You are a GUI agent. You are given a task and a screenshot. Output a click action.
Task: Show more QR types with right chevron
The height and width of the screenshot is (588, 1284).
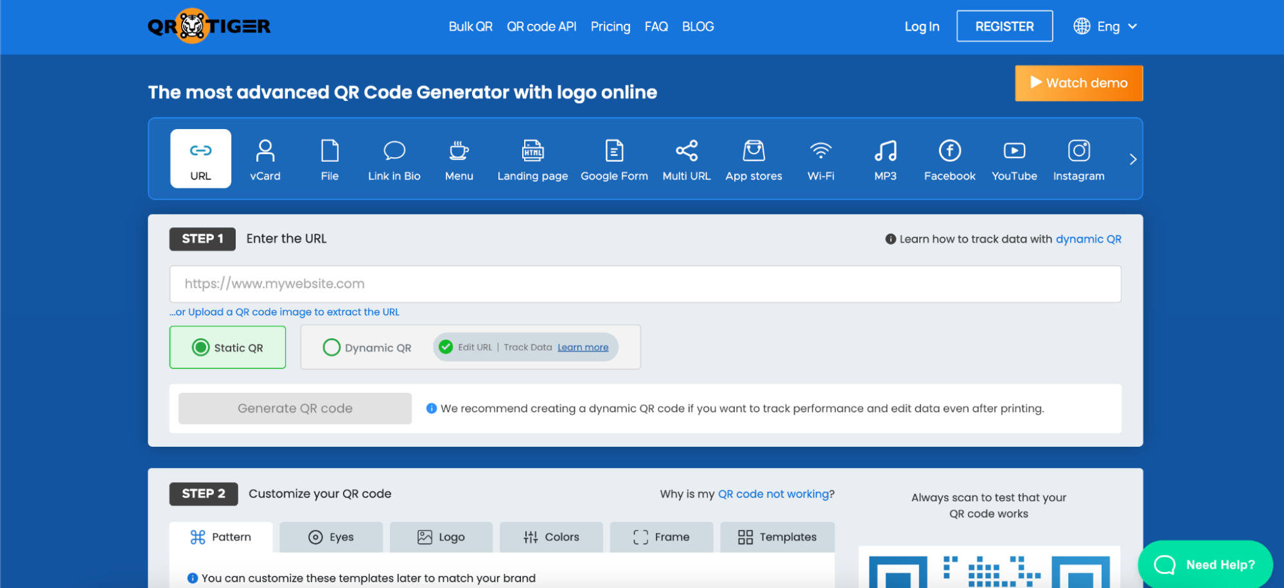pos(1132,159)
